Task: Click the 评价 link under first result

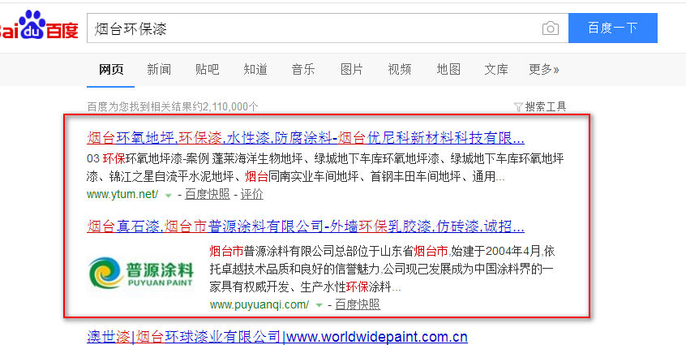Action: pos(251,194)
